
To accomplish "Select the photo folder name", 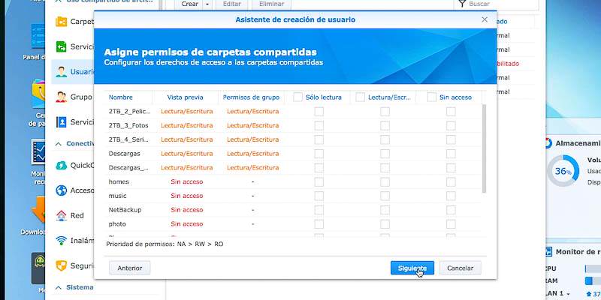I will [117, 223].
